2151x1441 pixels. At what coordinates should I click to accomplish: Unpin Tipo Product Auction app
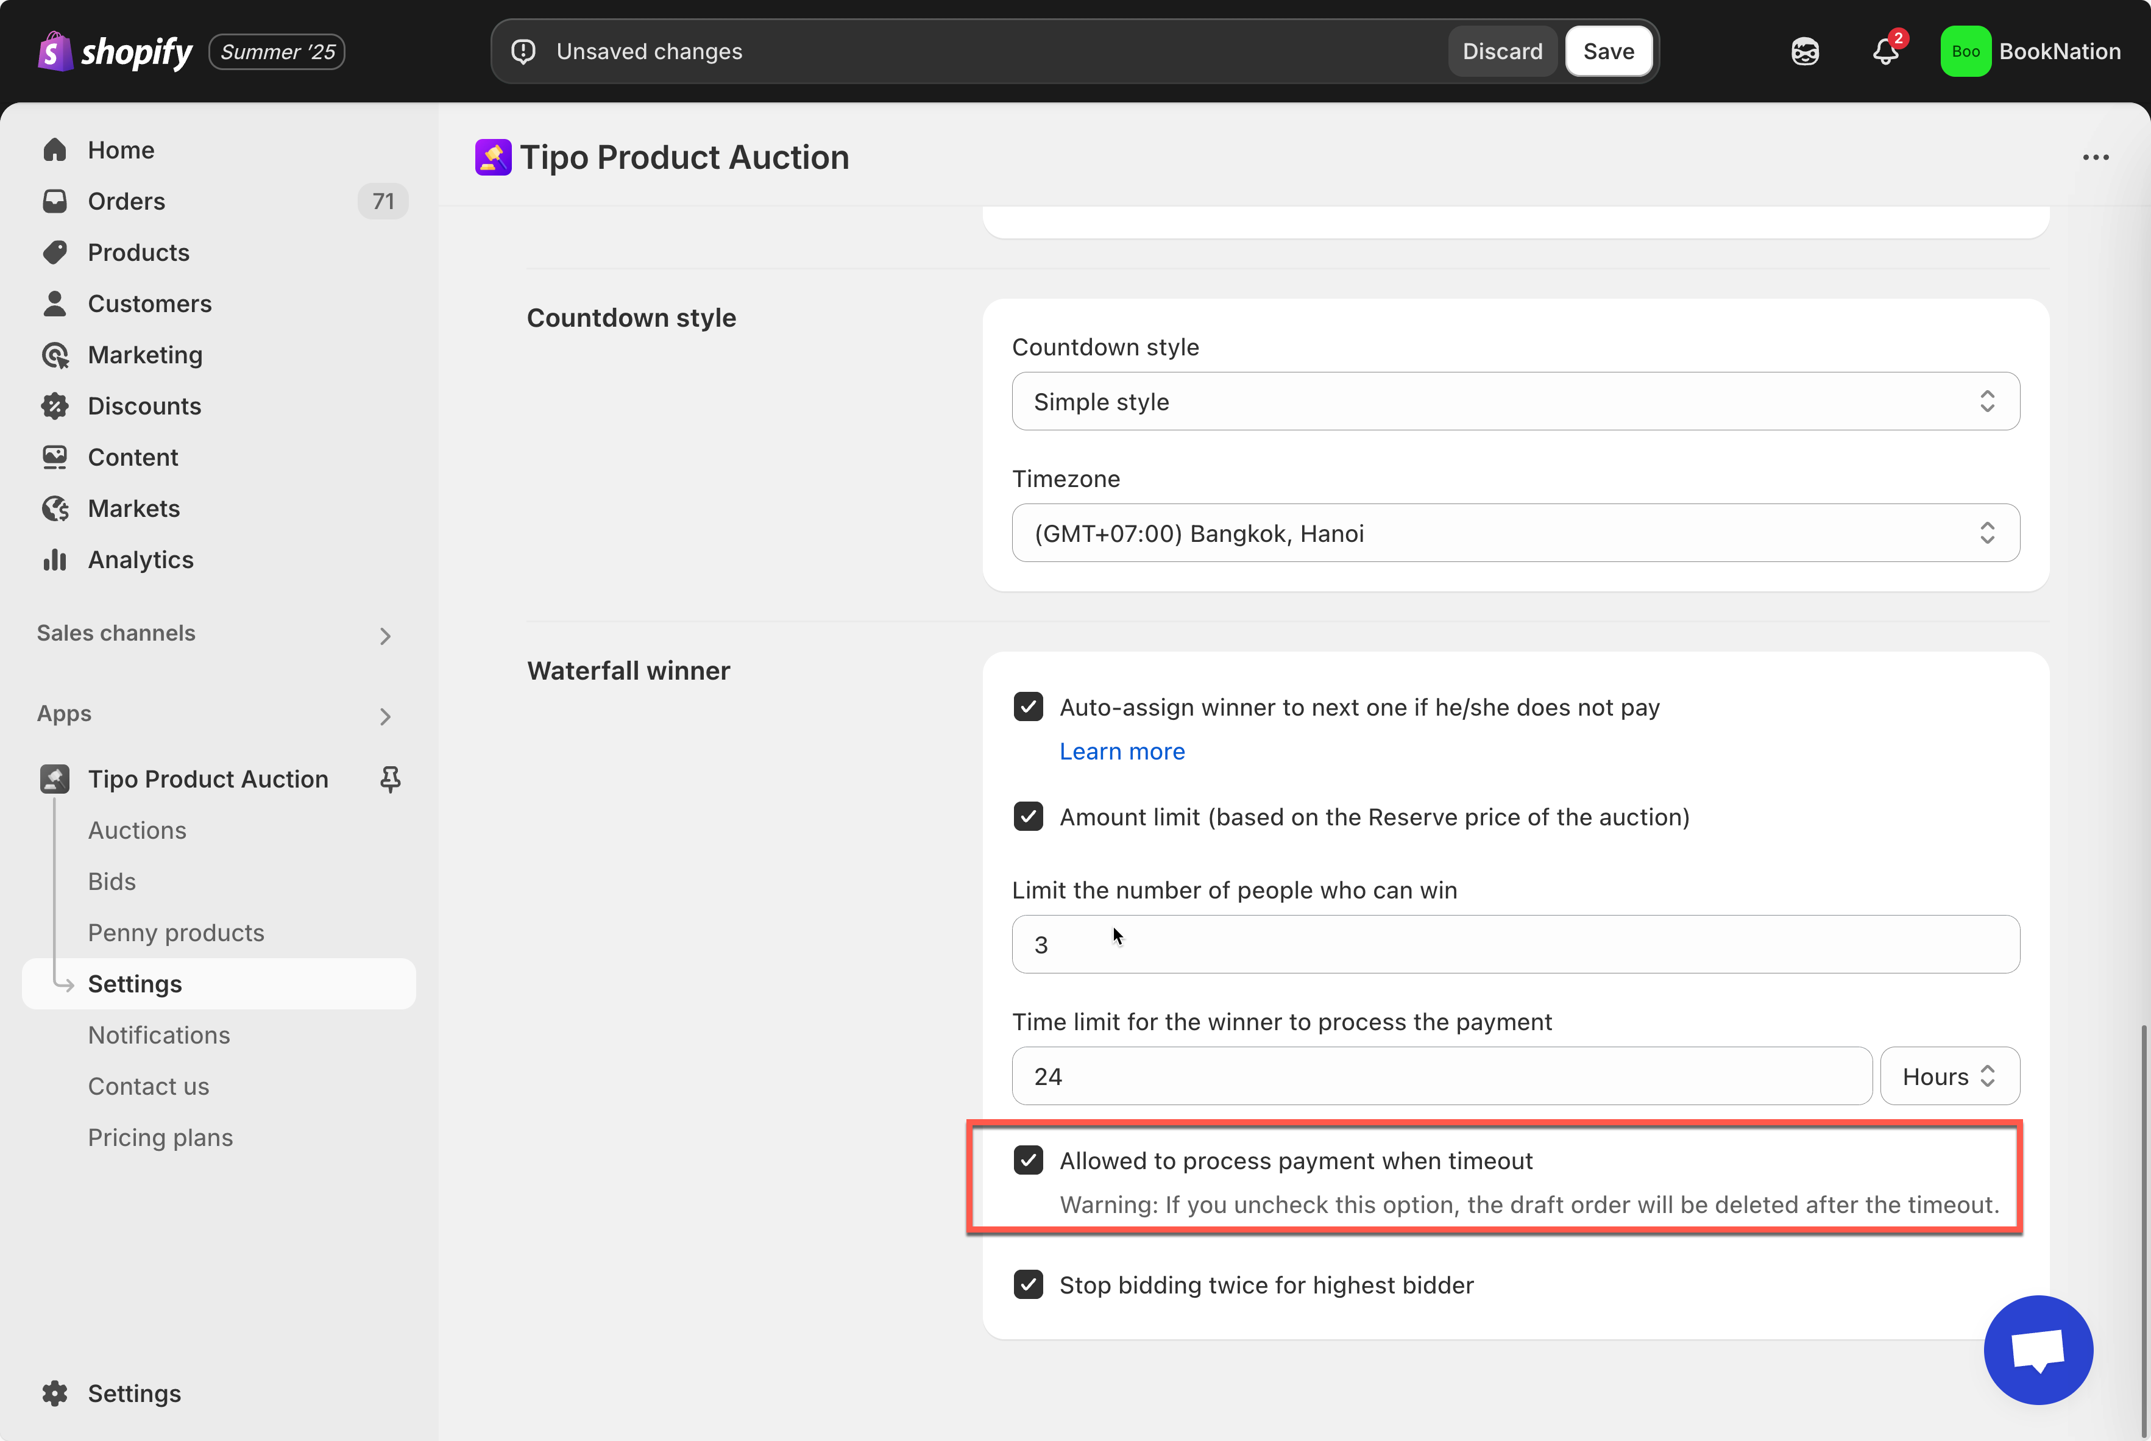pos(391,779)
